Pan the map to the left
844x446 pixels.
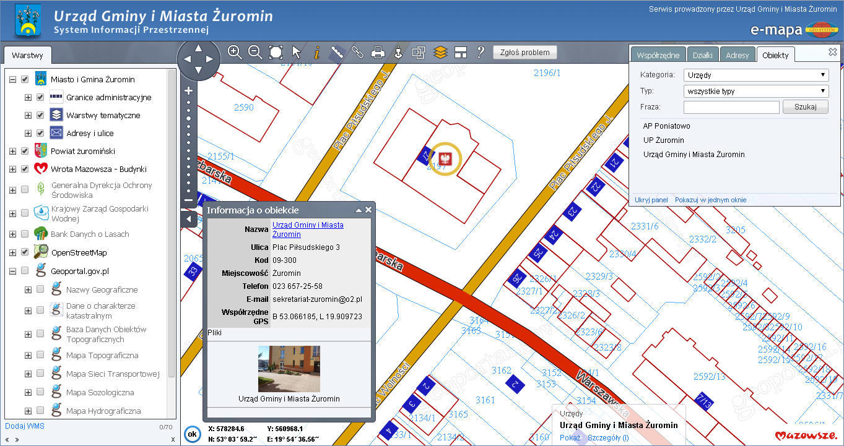pos(186,60)
